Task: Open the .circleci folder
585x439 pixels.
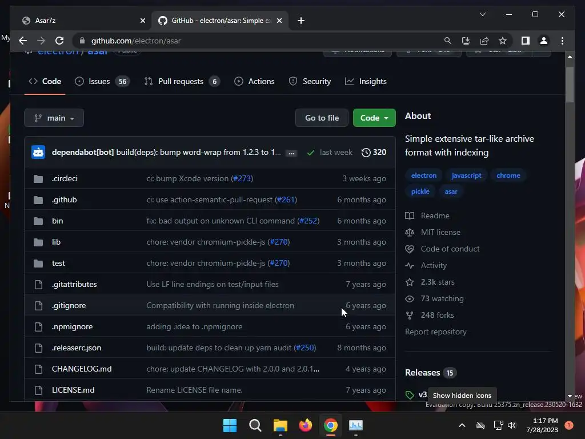Action: tap(65, 178)
